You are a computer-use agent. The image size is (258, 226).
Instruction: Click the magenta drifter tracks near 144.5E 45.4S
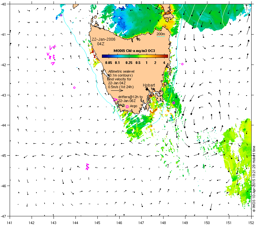tap(87, 167)
